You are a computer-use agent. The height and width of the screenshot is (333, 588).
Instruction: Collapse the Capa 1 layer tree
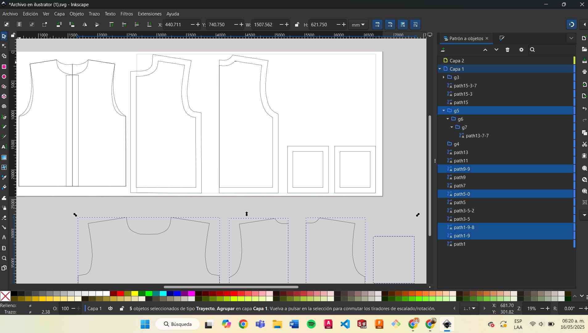440,69
